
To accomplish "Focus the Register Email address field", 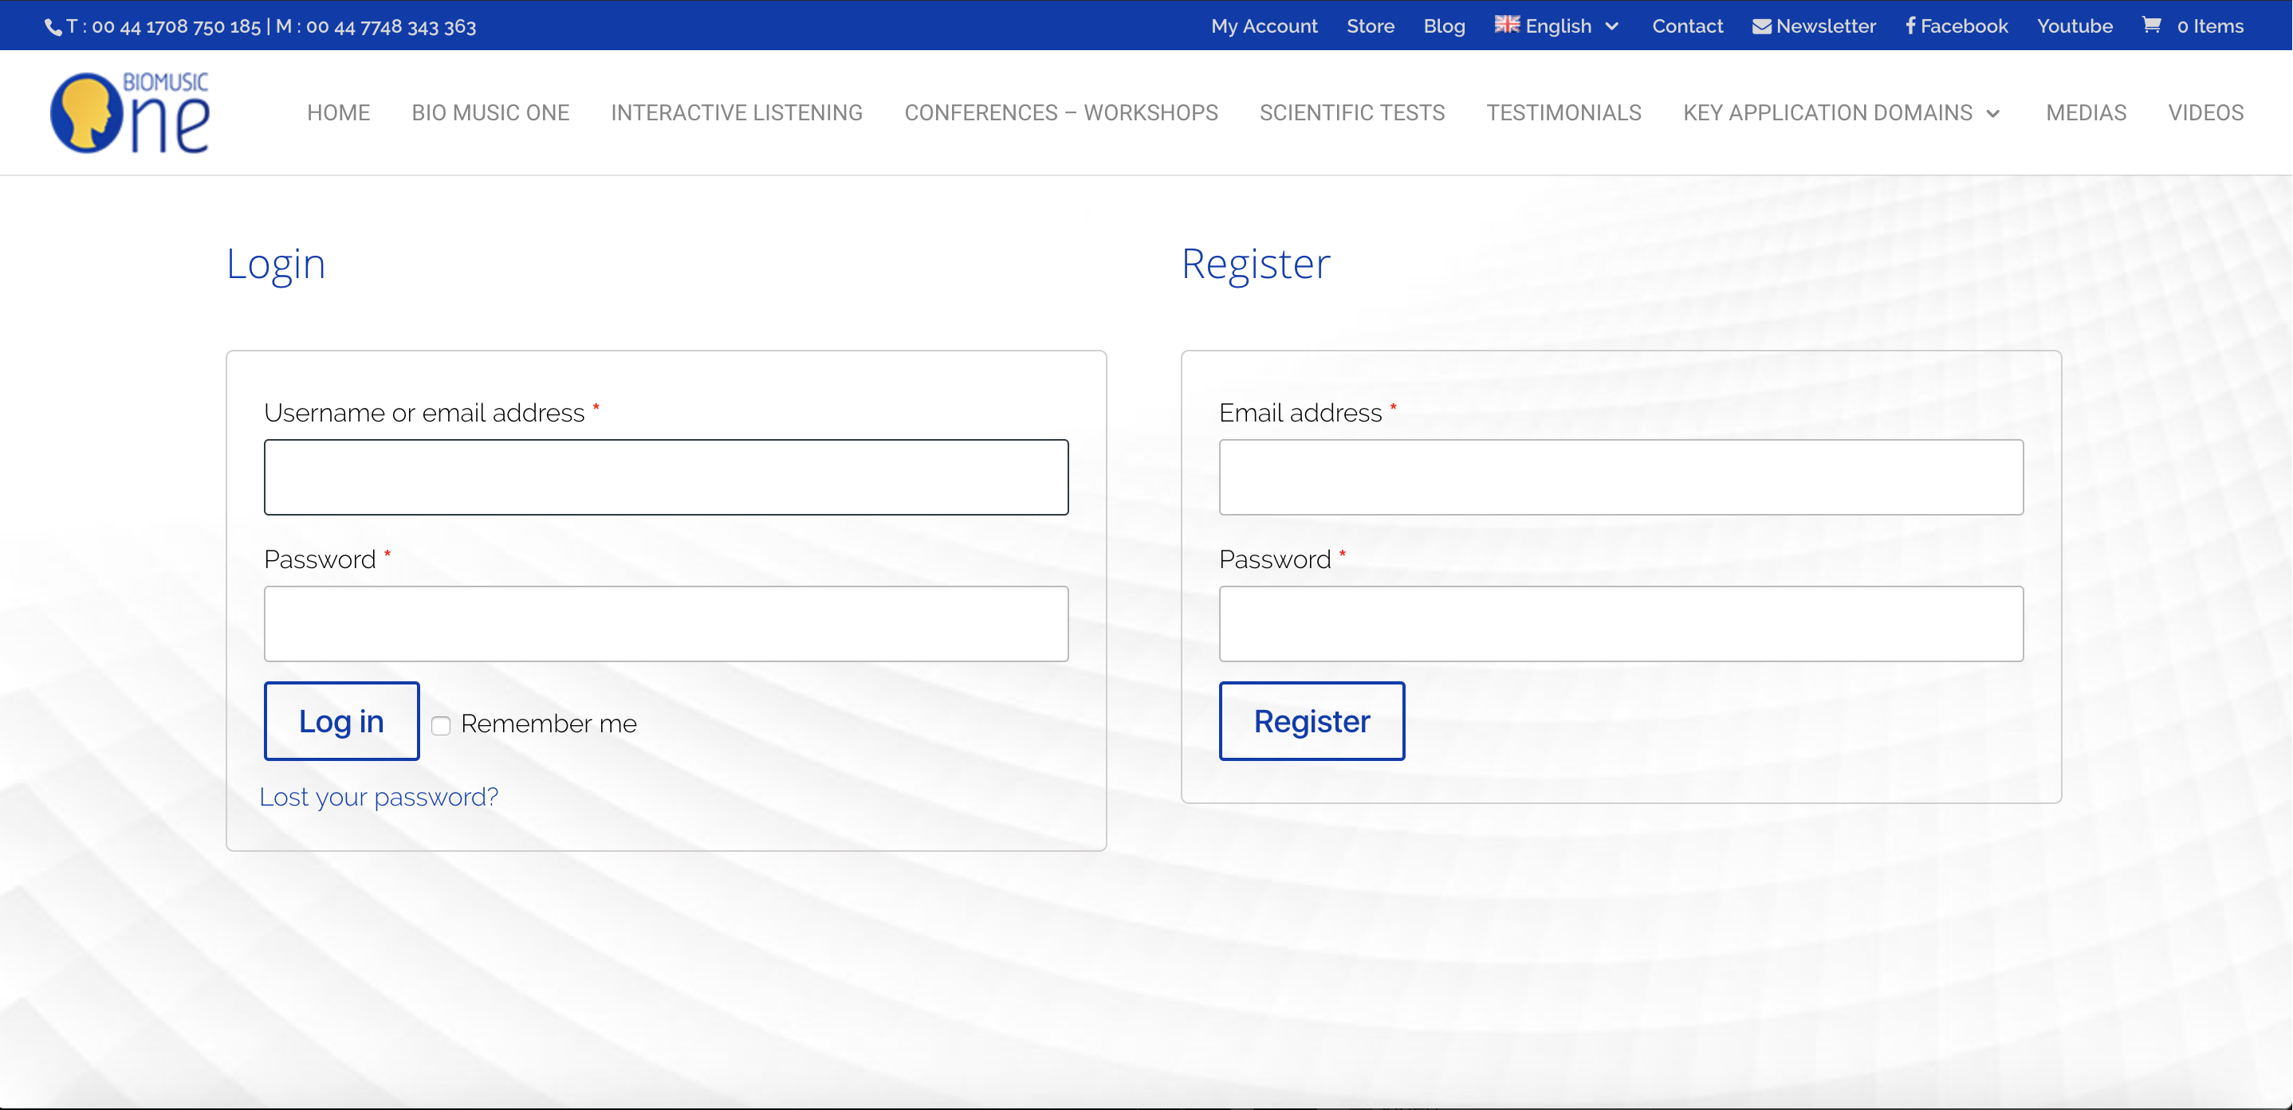I will (x=1621, y=477).
